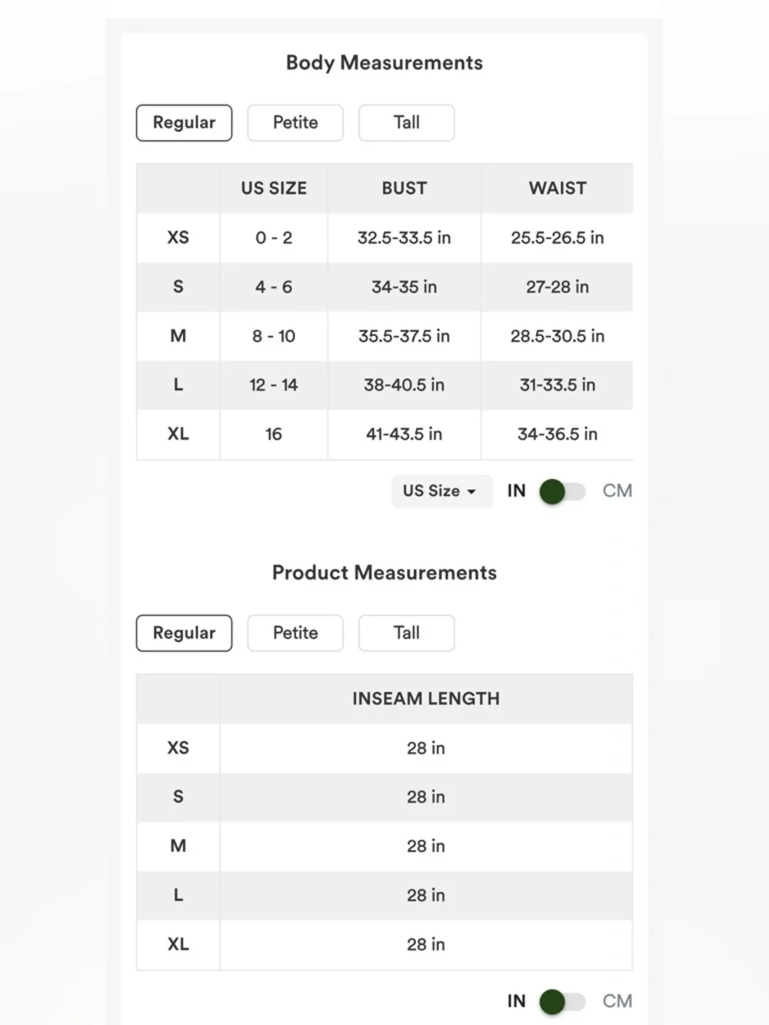Click IN label beside body measurements toggle

click(x=517, y=491)
